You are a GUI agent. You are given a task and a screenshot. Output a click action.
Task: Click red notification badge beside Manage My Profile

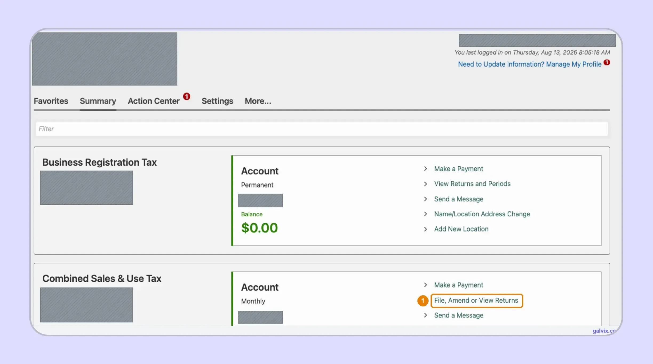pos(607,62)
